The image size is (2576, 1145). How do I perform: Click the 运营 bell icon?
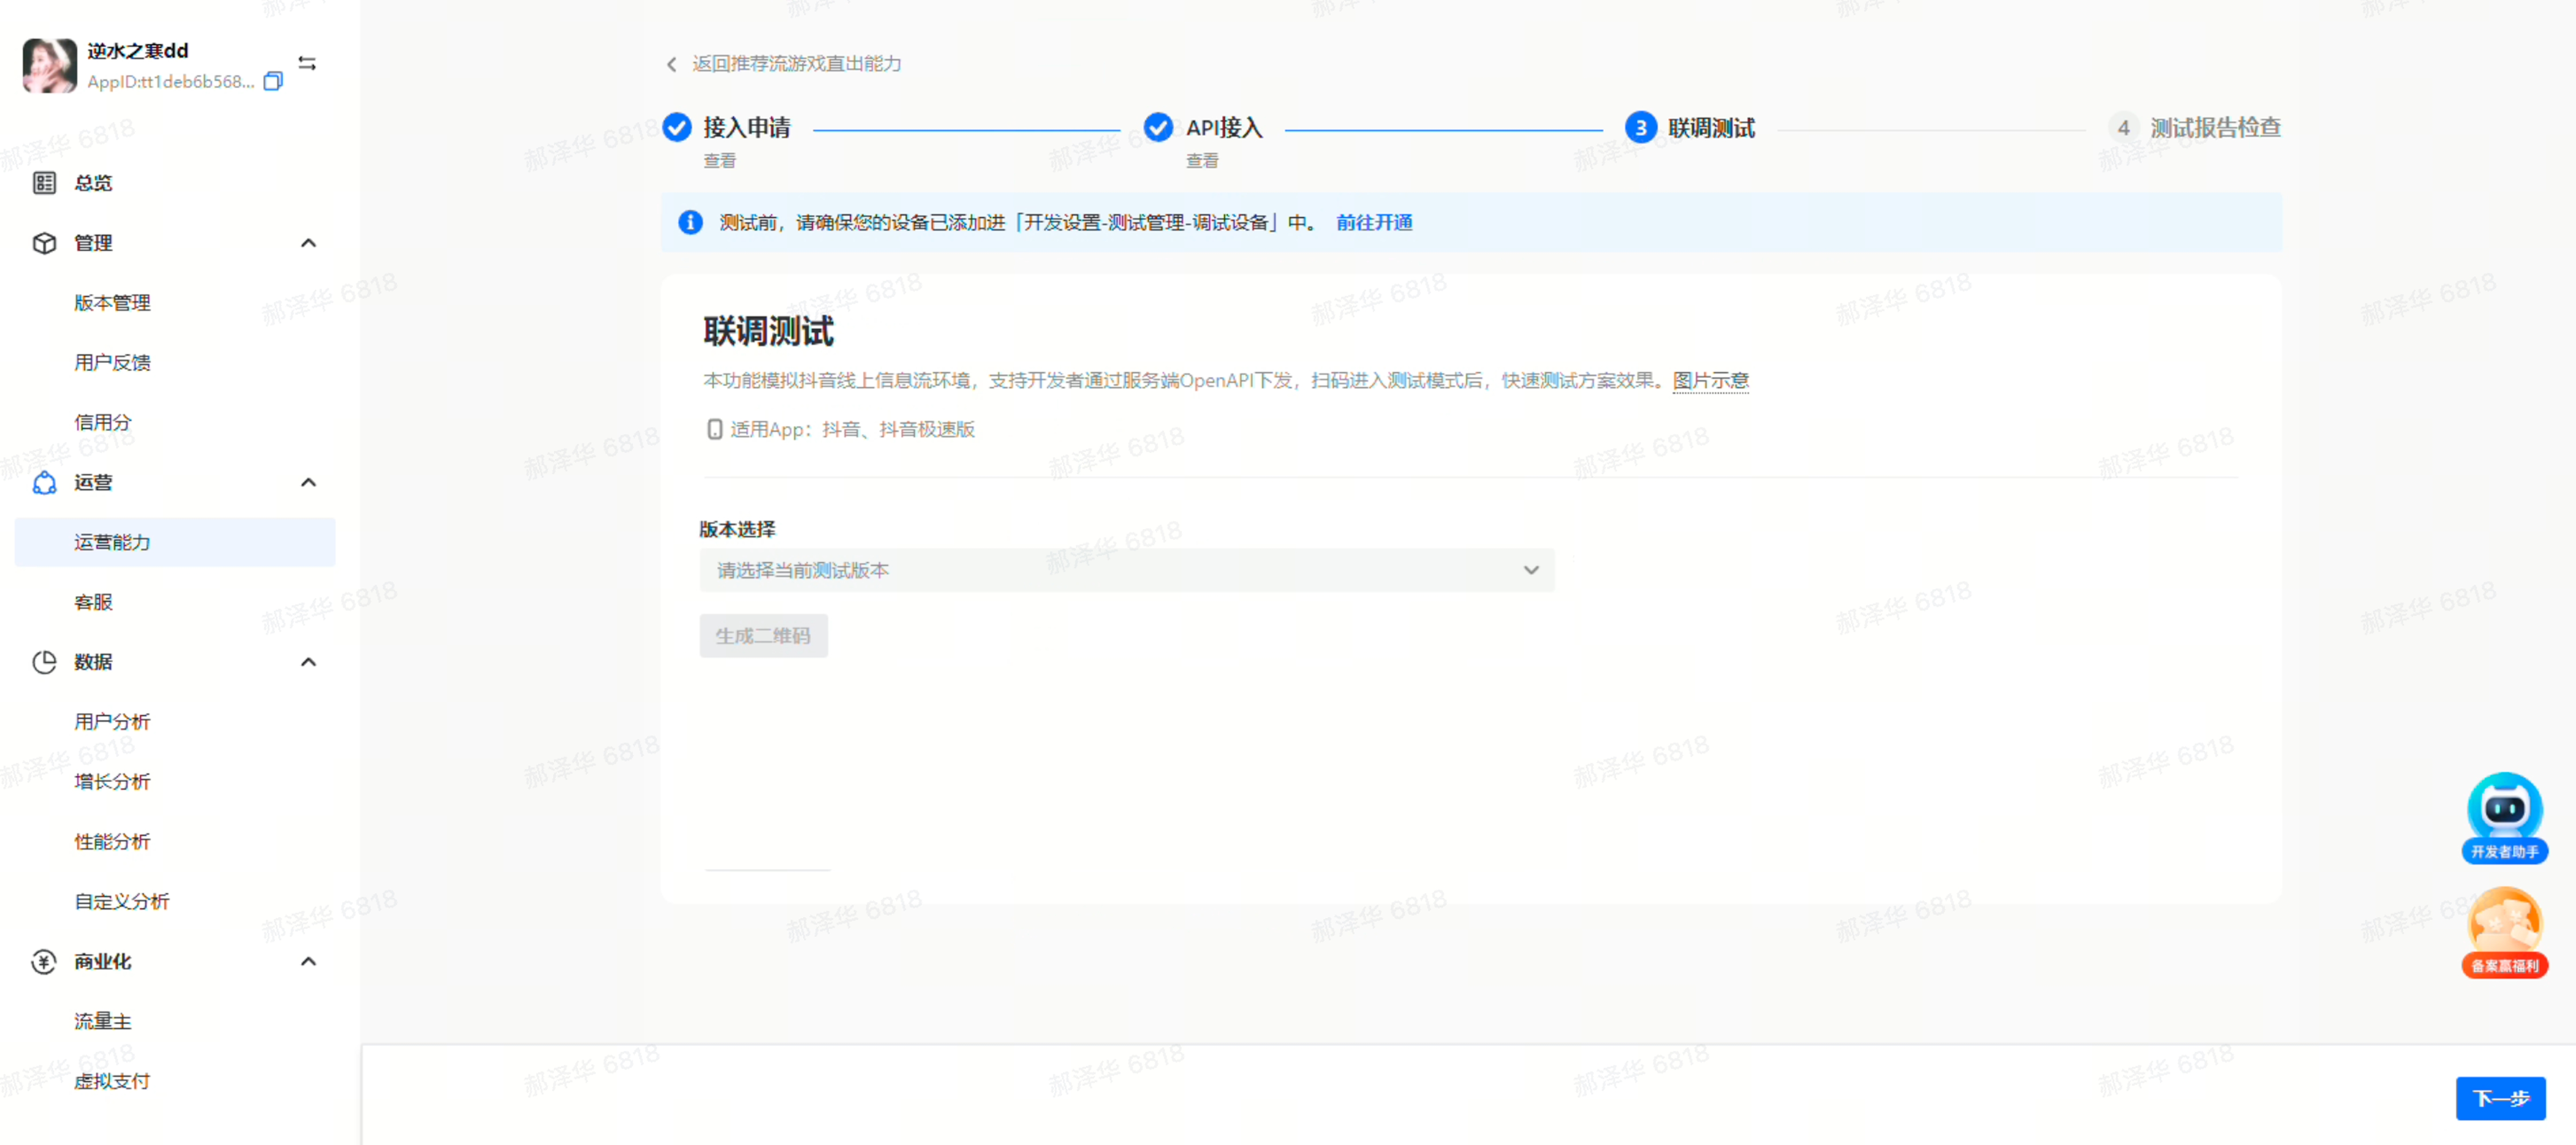coord(44,482)
